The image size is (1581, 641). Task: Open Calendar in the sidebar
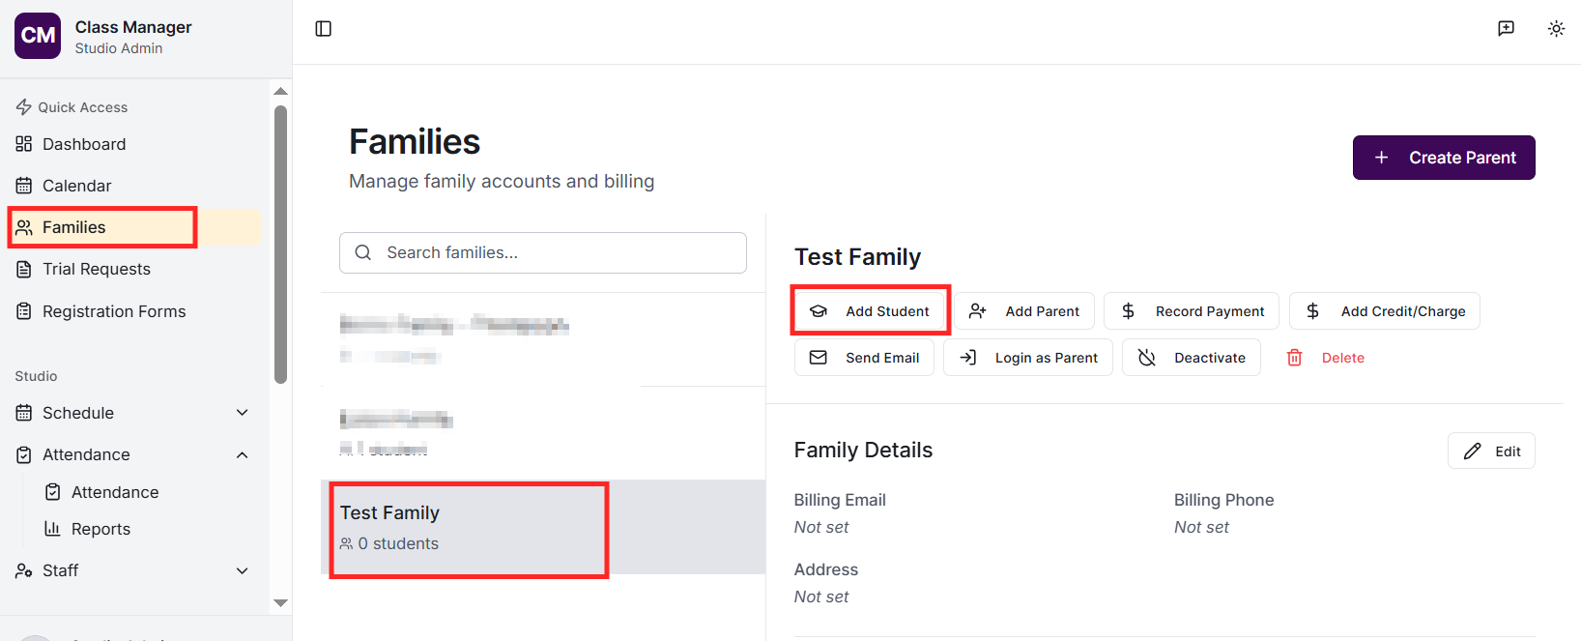[x=77, y=186]
